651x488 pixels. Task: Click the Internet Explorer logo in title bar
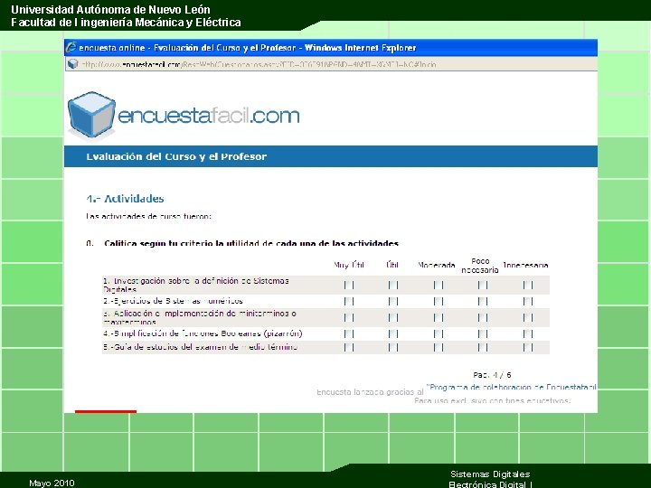[x=71, y=47]
